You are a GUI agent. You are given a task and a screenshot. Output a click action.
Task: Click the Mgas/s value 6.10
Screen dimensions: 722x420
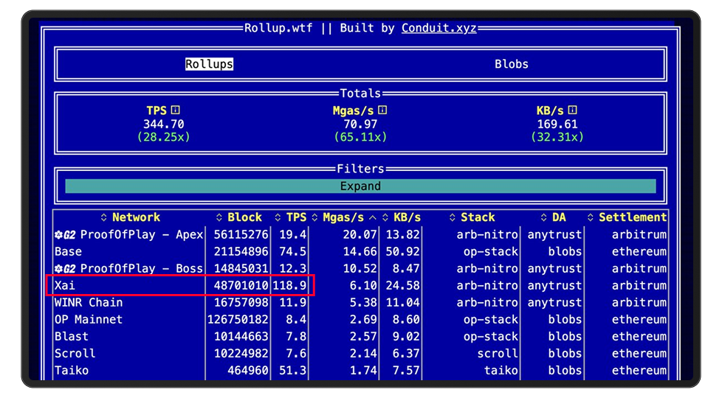pyautogui.click(x=362, y=286)
